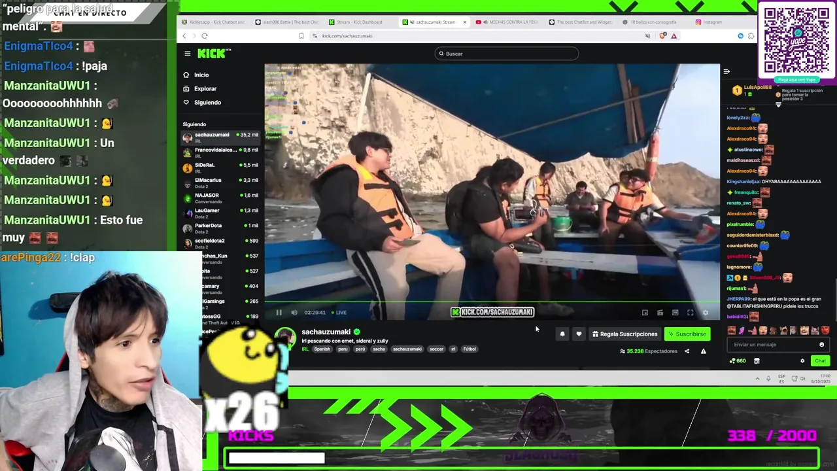
Task: Jump to LIVE indicator in player
Action: tap(339, 313)
